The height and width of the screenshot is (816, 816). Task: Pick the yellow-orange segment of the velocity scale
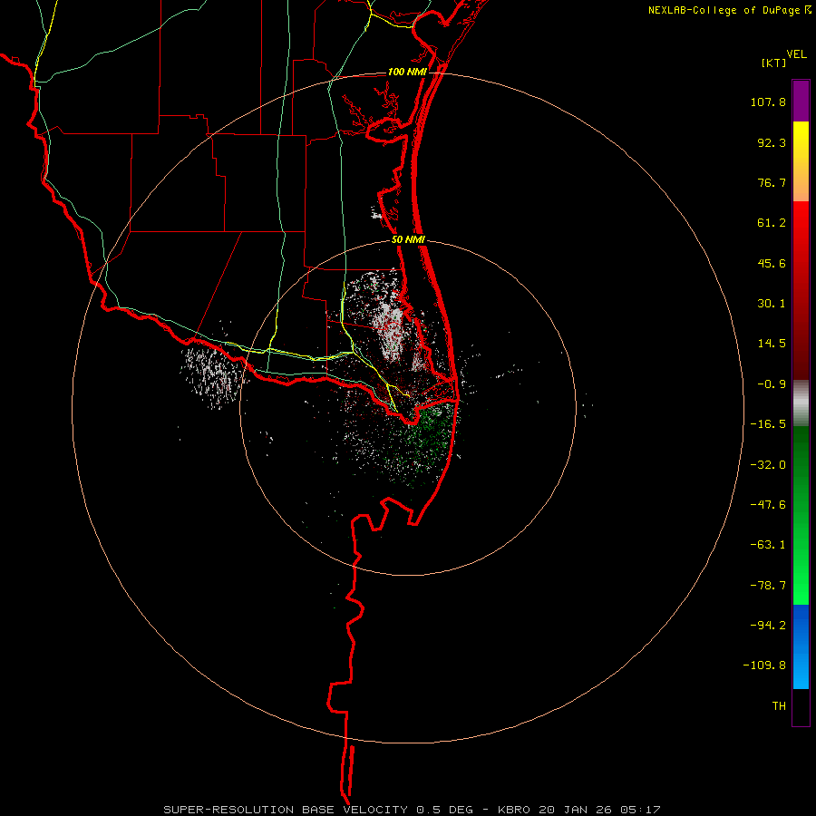(801, 161)
